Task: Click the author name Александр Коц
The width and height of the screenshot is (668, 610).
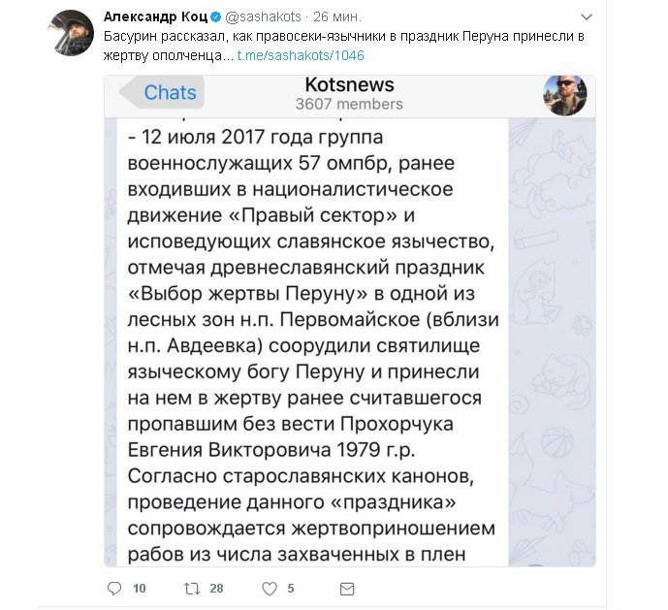Action: pos(155,16)
